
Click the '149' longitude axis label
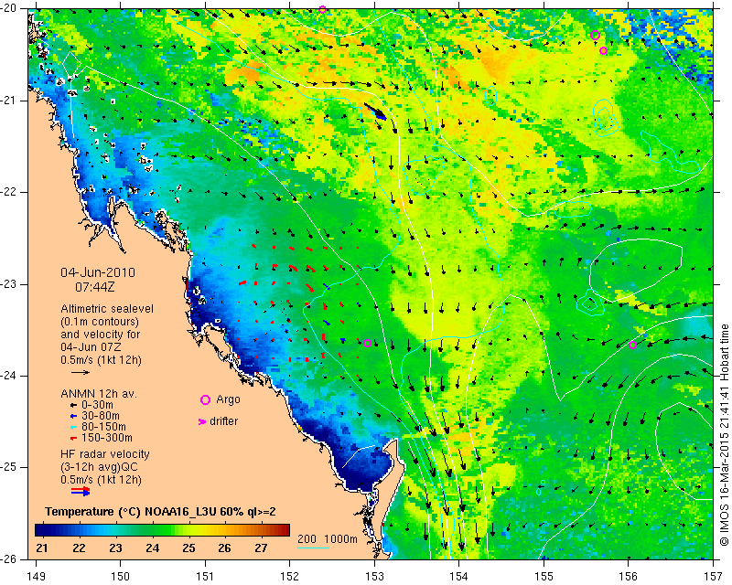37,577
